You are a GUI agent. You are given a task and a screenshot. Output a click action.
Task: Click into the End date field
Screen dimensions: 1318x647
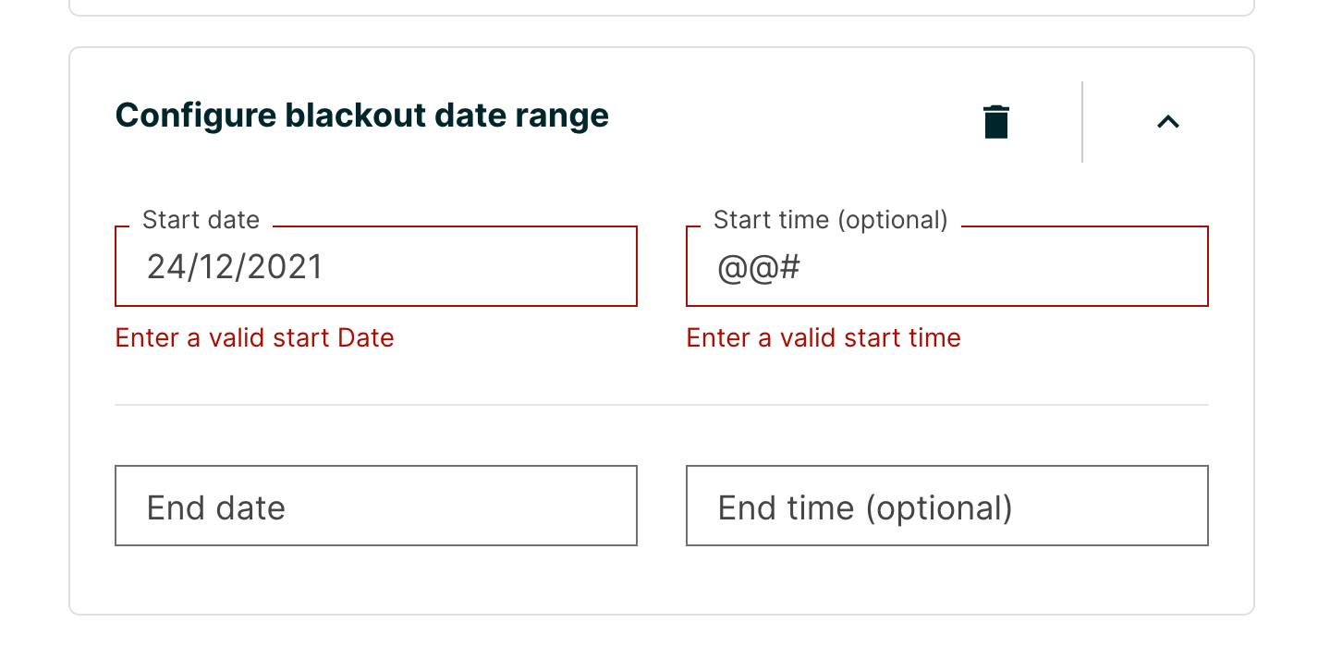[x=376, y=507]
